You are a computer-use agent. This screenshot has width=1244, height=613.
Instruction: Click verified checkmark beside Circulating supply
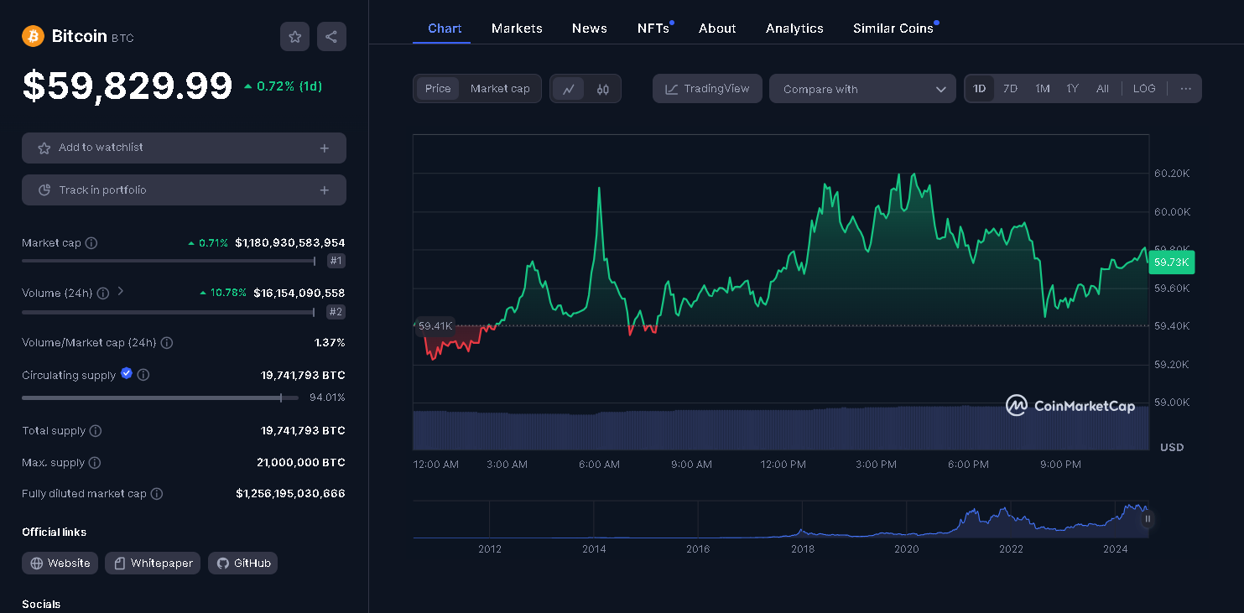[x=127, y=373]
